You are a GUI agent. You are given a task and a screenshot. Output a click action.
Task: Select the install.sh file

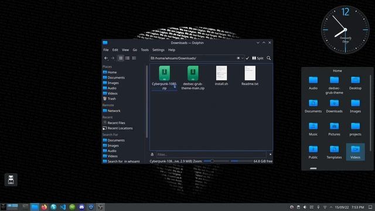click(221, 76)
